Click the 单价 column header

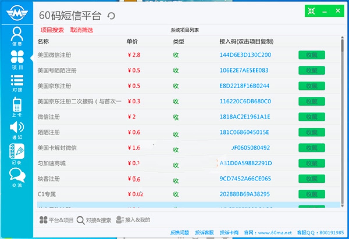132,41
